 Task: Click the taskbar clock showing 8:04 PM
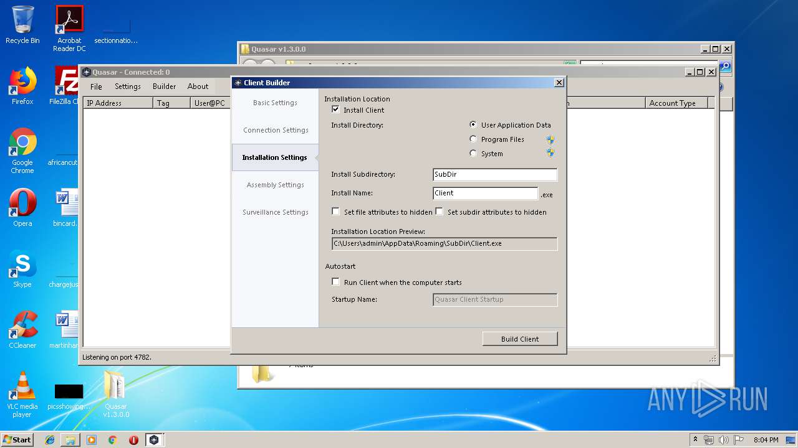click(766, 440)
